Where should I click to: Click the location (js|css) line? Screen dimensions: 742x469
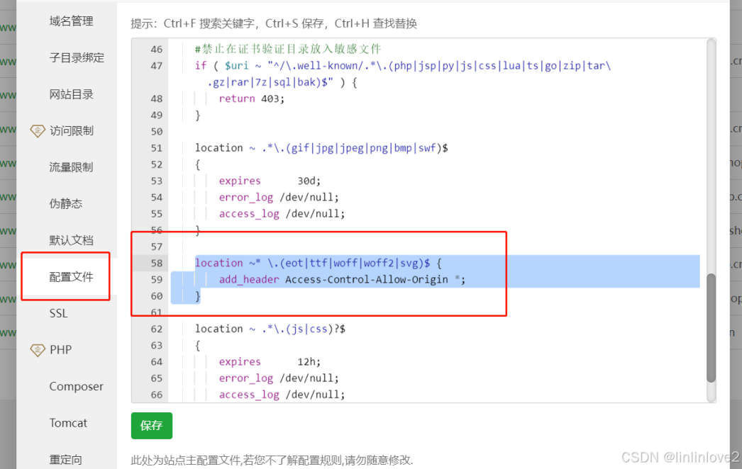[x=270, y=329]
